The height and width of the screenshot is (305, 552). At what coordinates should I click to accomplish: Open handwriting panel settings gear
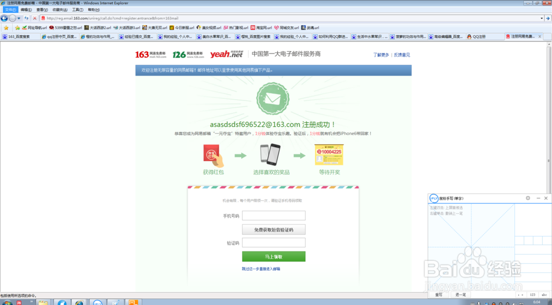click(528, 198)
